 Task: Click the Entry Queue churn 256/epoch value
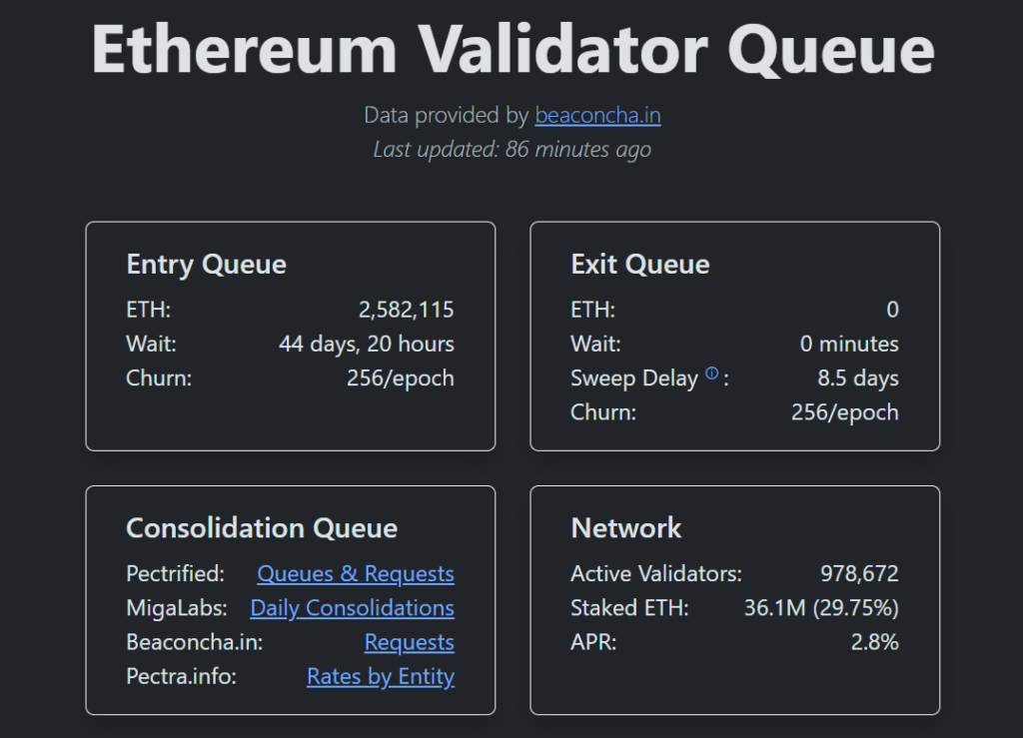[400, 378]
